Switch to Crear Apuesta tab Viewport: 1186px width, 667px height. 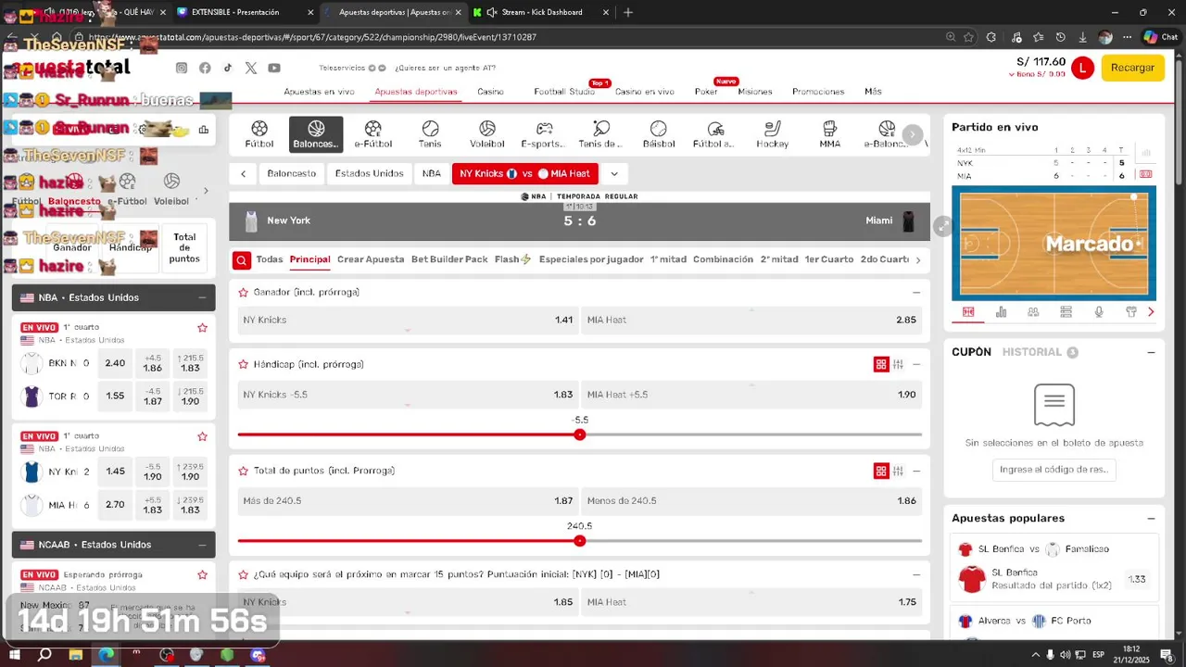point(371,259)
